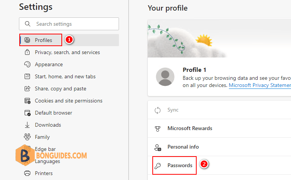The width and height of the screenshot is (291, 180).
Task: Select the Appearance palette icon
Action: (27, 64)
